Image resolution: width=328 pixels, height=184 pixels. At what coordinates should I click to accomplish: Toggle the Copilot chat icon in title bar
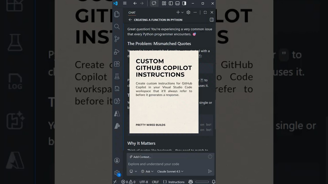pos(154,3)
